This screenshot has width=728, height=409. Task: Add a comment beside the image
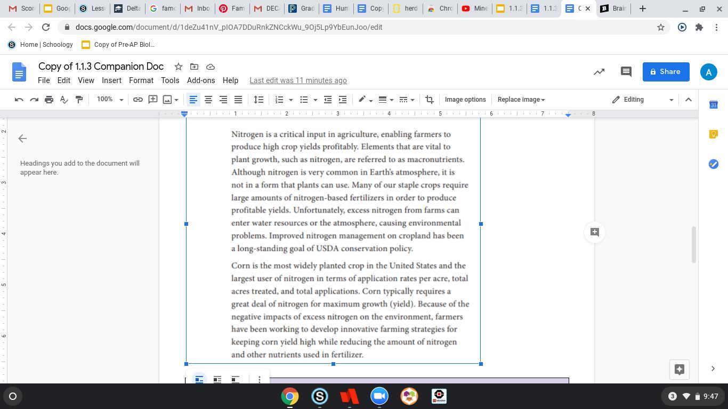coord(595,232)
